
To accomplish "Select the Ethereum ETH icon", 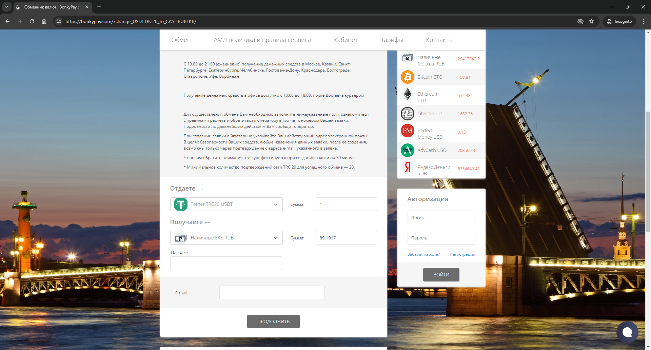I will click(x=407, y=94).
